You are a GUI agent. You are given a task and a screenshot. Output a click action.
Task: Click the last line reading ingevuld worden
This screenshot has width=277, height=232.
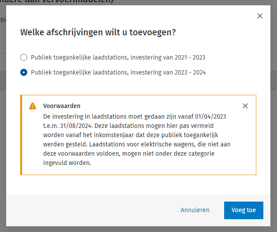click(67, 163)
